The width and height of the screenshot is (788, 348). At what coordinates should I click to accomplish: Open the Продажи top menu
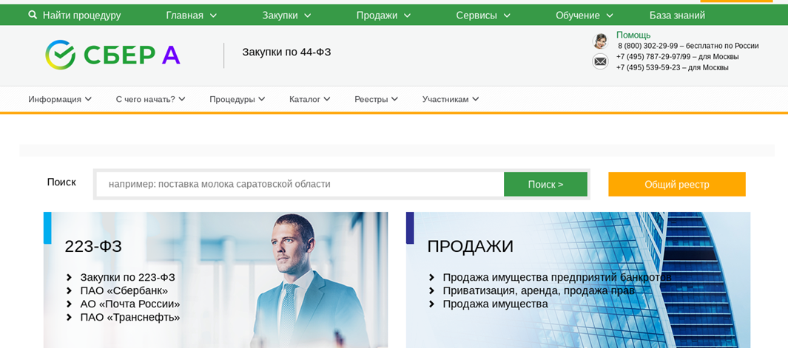click(x=377, y=16)
